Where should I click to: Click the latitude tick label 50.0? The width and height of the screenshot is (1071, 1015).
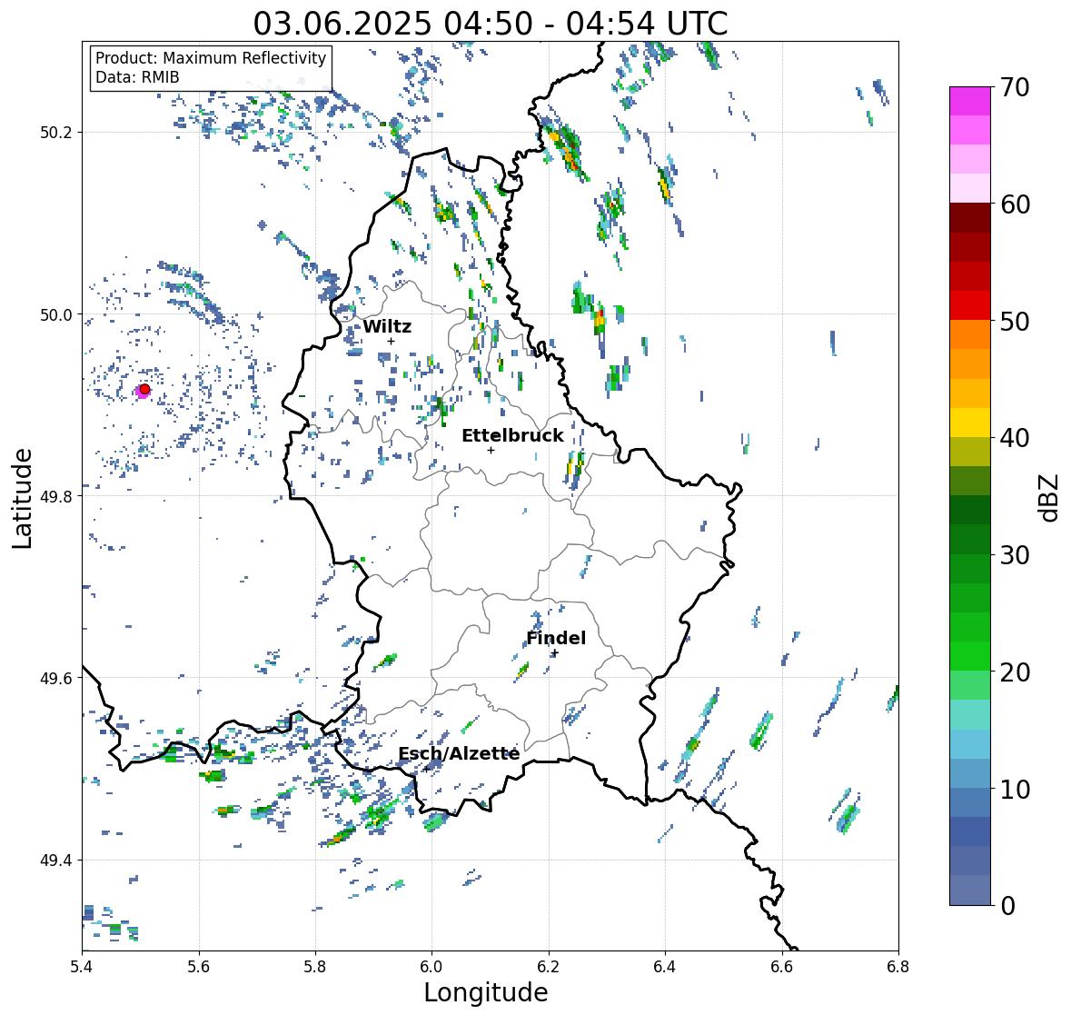click(x=56, y=315)
